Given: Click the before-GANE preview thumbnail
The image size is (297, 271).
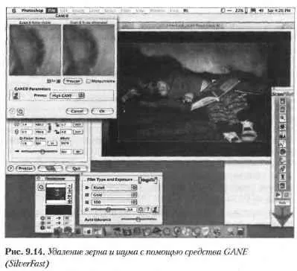Looking at the screenshot, I should [x=35, y=50].
